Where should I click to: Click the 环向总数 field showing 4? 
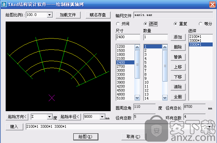195,117
